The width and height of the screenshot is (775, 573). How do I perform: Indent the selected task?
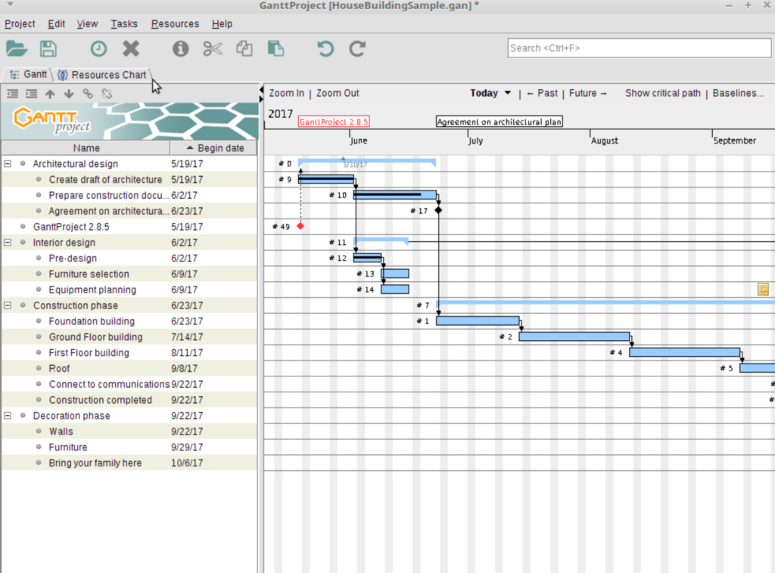tap(31, 93)
